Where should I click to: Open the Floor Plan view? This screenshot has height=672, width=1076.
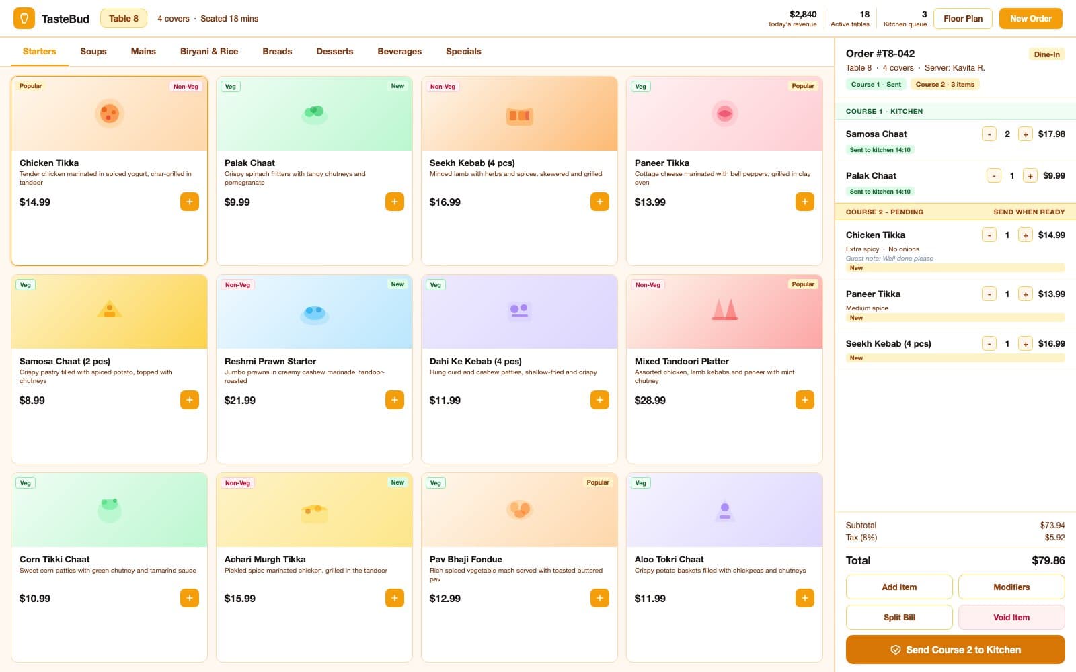tap(963, 18)
